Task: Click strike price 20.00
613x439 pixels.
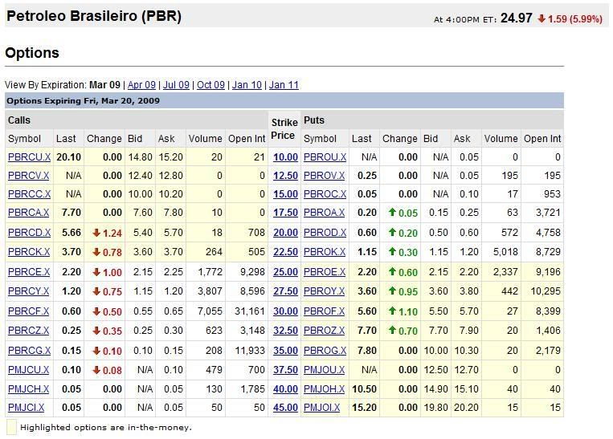Action: click(285, 233)
